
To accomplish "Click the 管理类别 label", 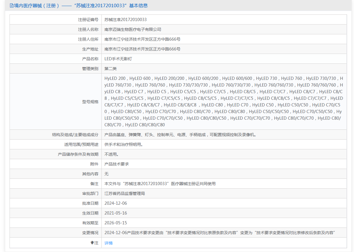I will 90,69.
